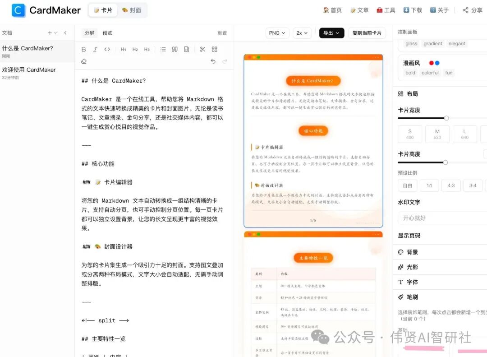Image resolution: width=487 pixels, height=357 pixels.
Task: Click 复制当前卡片 copy card button
Action: pyautogui.click(x=367, y=33)
